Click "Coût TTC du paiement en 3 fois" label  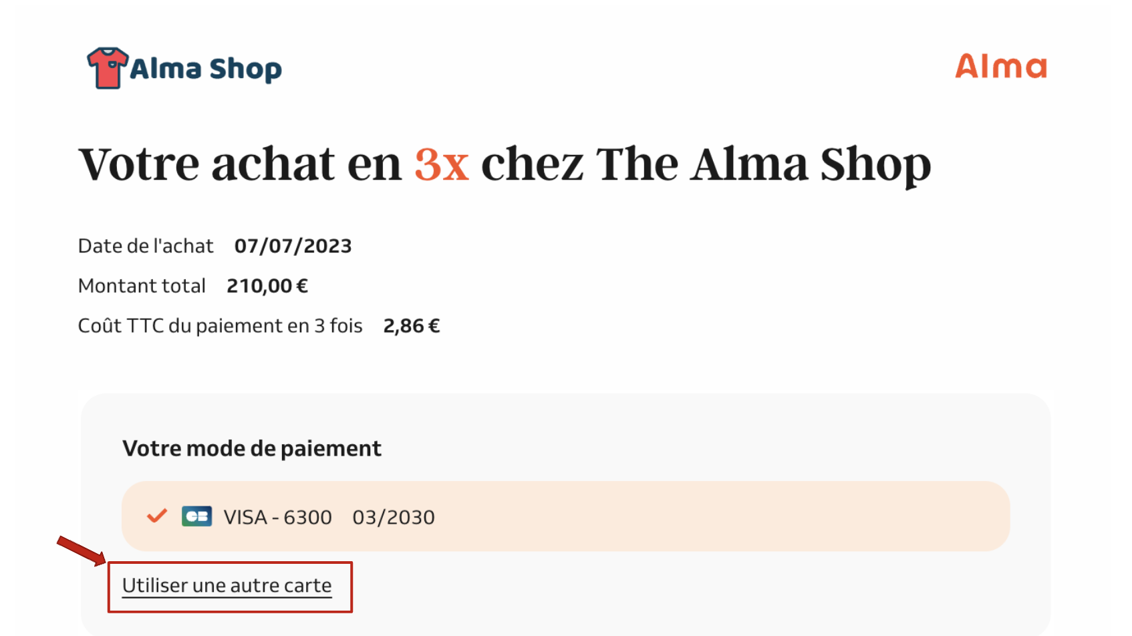(x=220, y=326)
